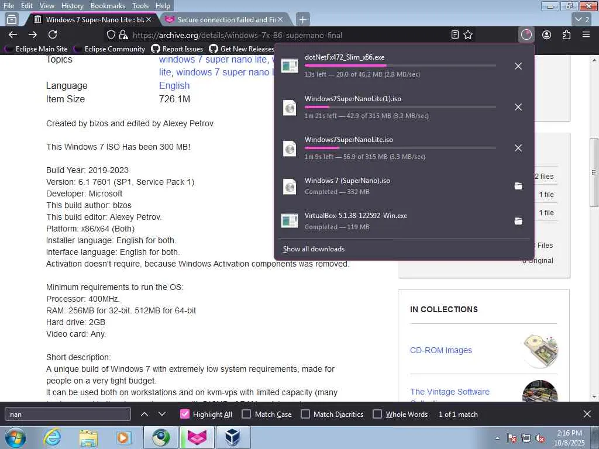The image size is (599, 449).
Task: Open Windows Explorer folder in taskbar
Action: [88, 437]
